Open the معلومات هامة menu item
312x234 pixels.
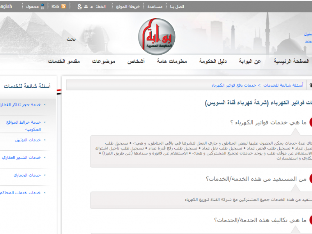pyautogui.click(x=172, y=61)
